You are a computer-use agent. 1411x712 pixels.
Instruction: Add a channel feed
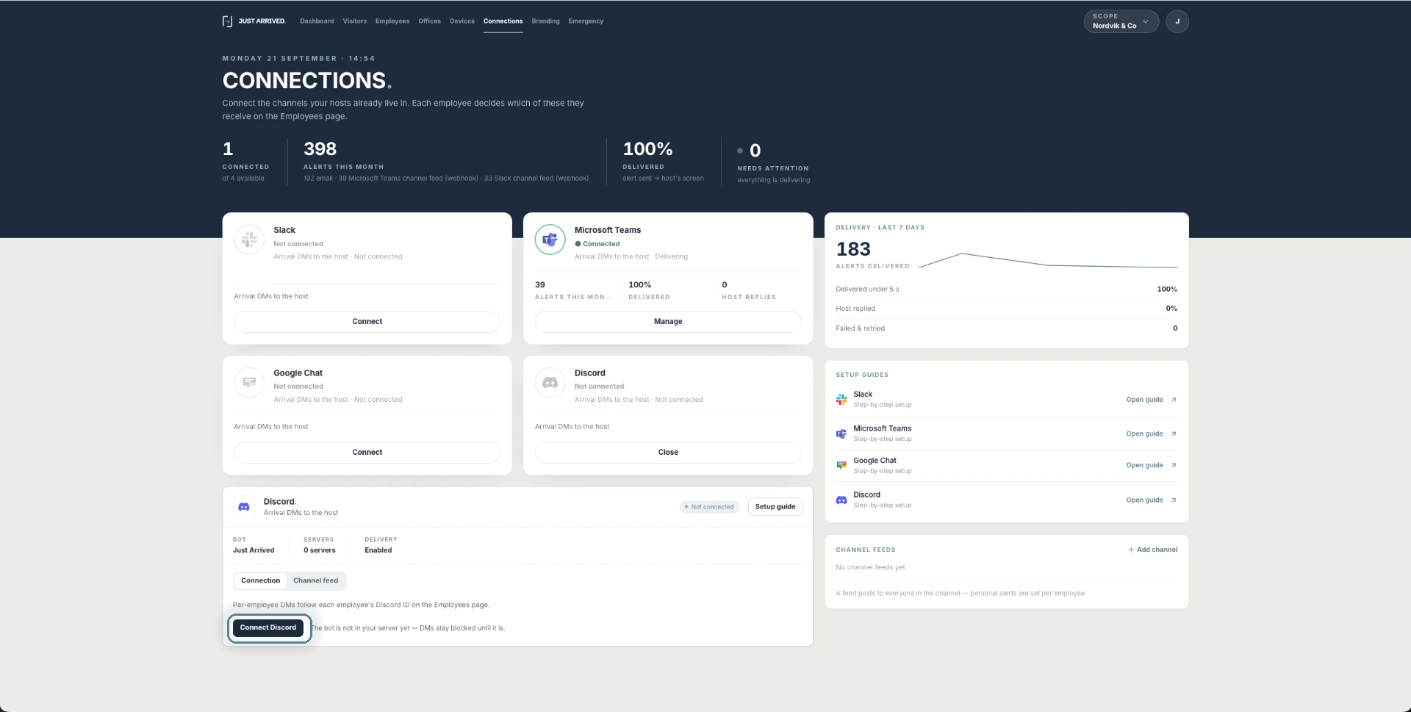pyautogui.click(x=1152, y=550)
